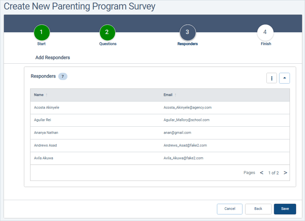Screen dimensions: 305x221
Task: Select the Acosta Akinyele row
Action: 160,108
